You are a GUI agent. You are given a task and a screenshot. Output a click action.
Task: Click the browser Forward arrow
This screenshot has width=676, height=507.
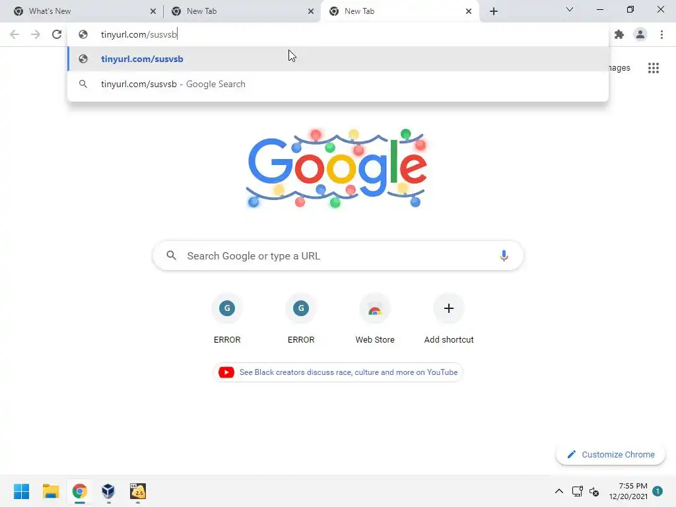click(x=36, y=34)
